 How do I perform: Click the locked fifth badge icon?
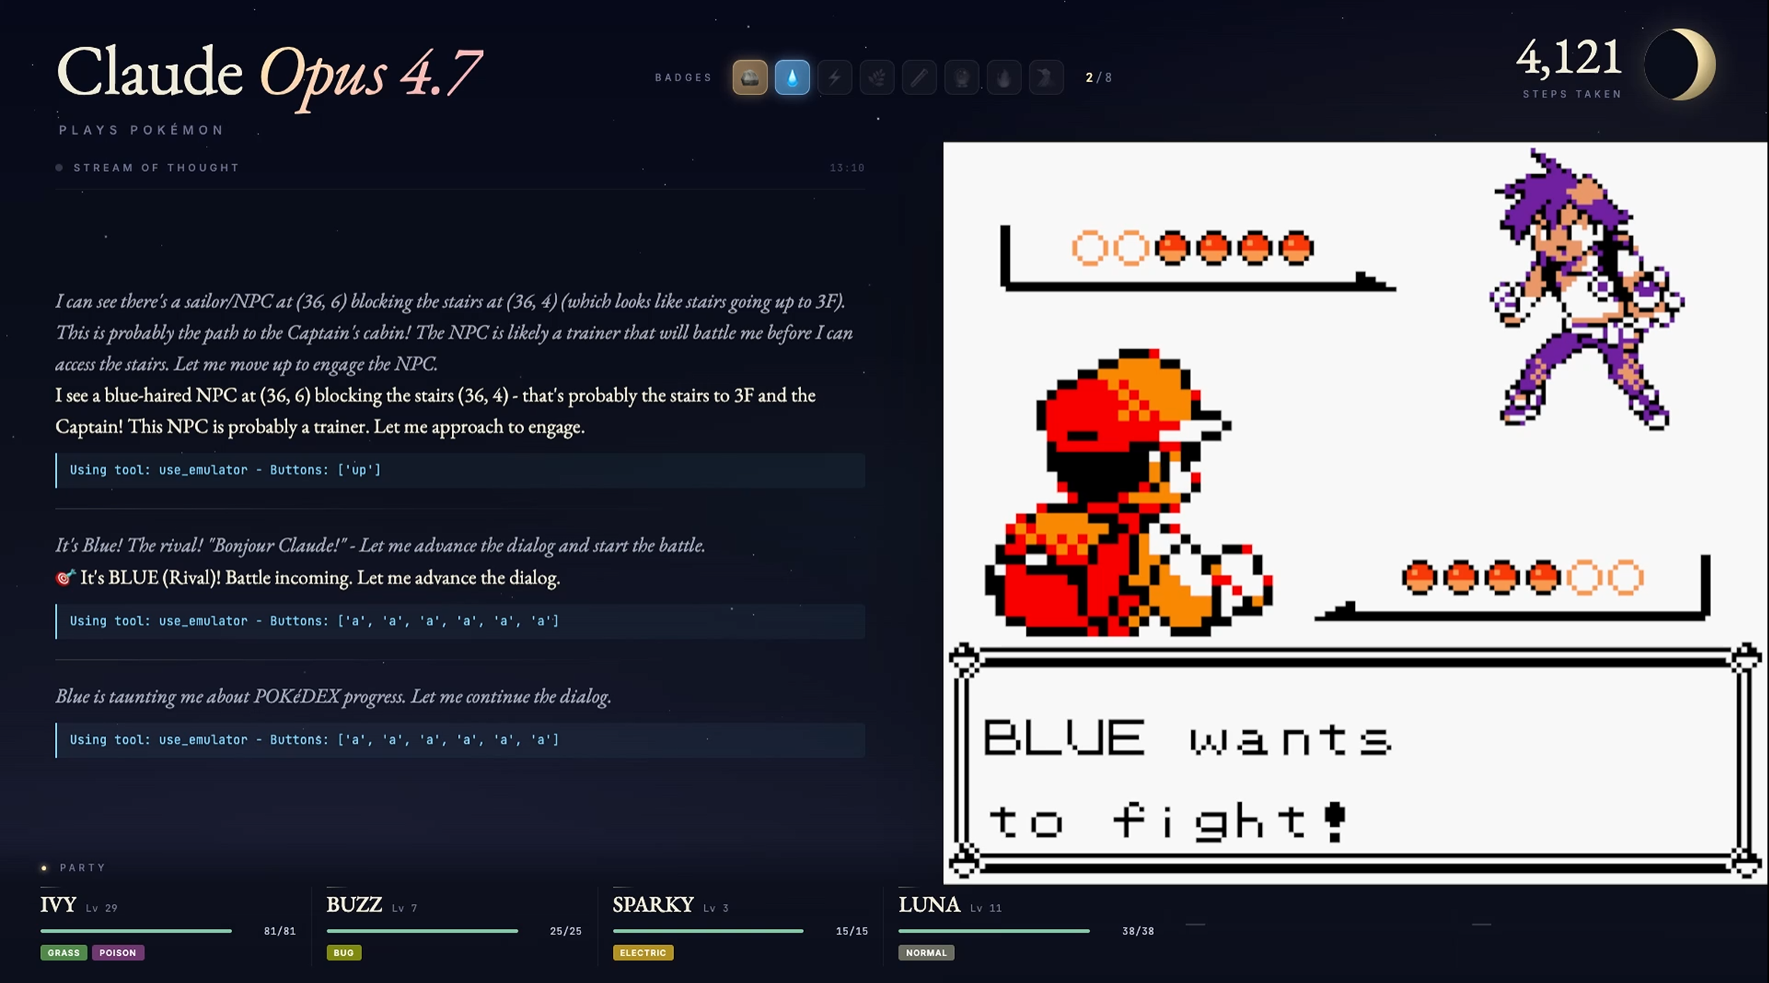[919, 77]
